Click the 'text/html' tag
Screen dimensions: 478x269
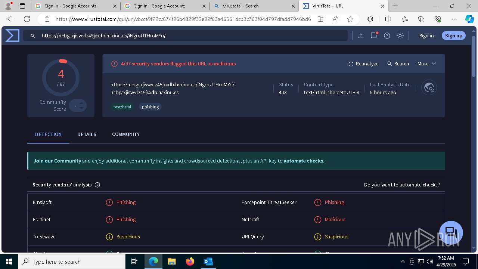122,107
